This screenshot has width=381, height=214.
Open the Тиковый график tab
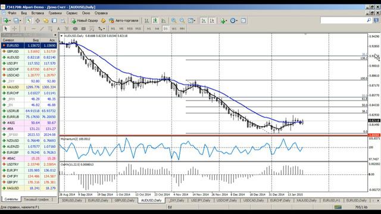36,200
